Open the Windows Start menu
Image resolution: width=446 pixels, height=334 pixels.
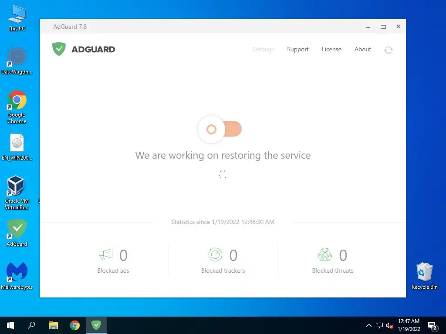[10, 325]
